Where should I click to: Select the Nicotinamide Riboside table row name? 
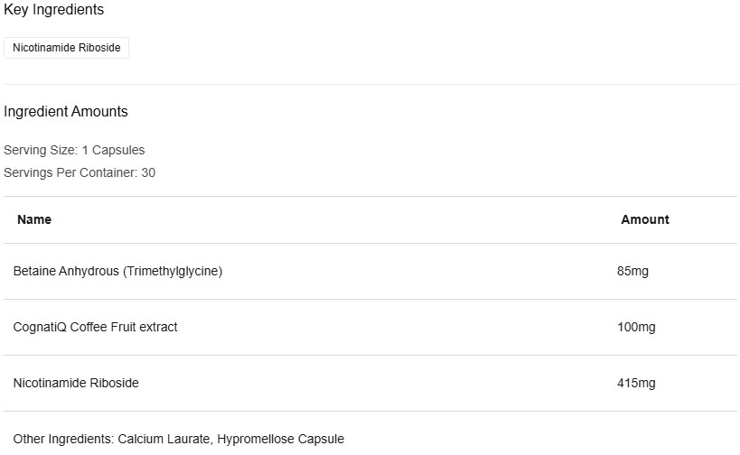(76, 383)
